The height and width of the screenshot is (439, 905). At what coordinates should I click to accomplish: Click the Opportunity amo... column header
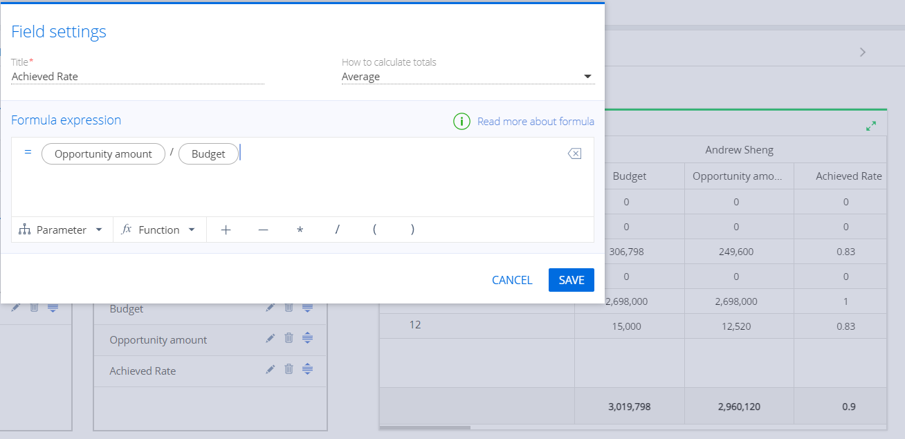737,176
